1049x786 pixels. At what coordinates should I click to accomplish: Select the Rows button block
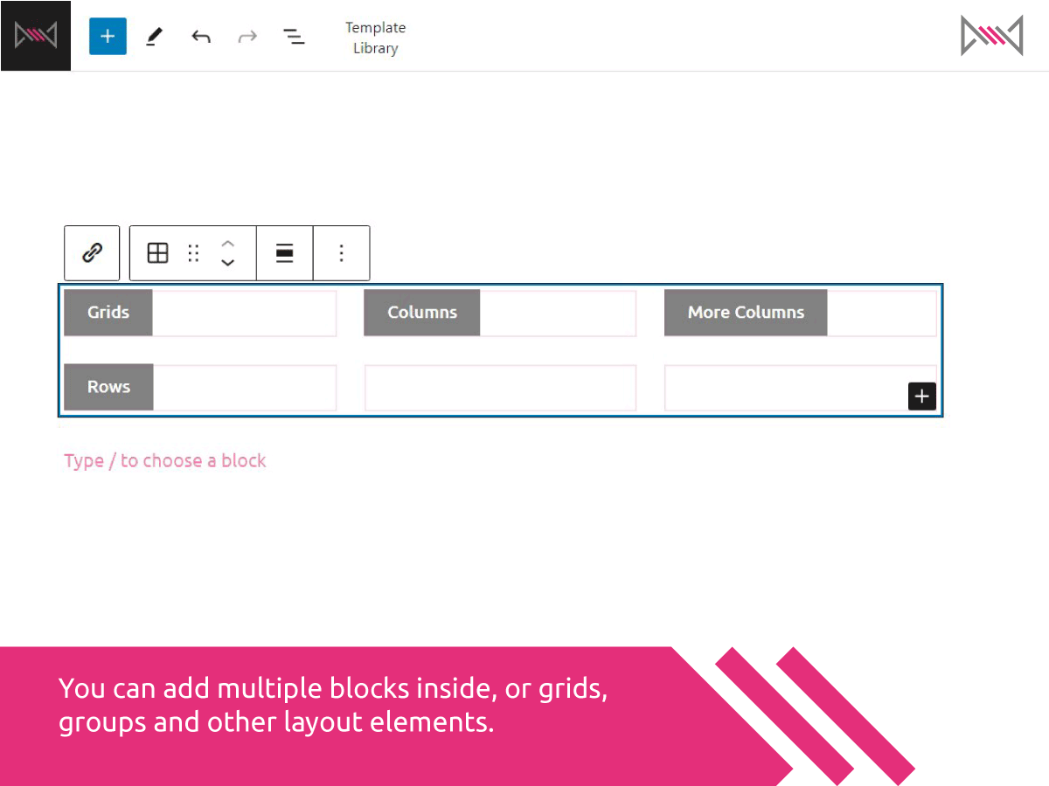[108, 387]
